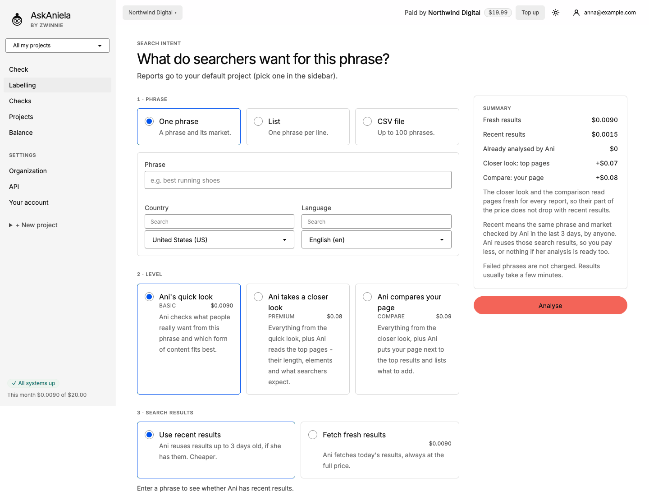Click the All systems up status badge
The height and width of the screenshot is (496, 649).
[33, 383]
